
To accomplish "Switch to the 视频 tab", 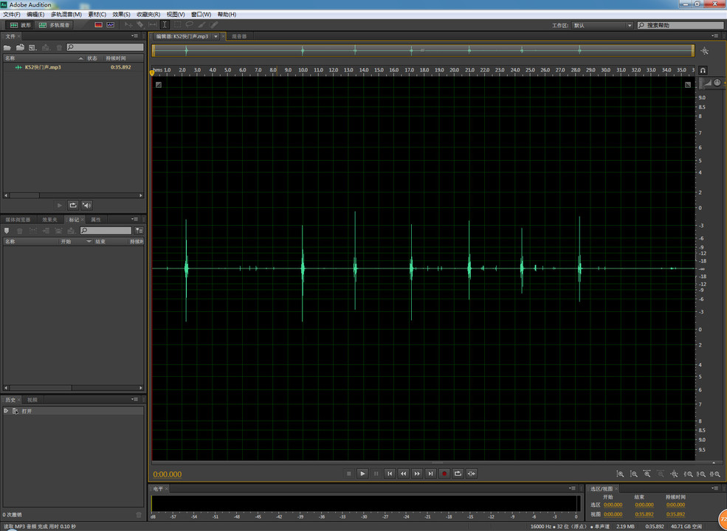I will click(x=32, y=400).
